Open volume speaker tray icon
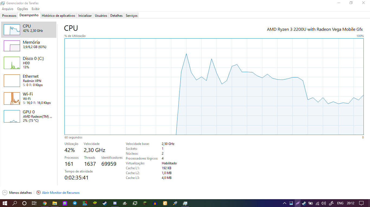The width and height of the screenshot is (370, 207). point(324,203)
